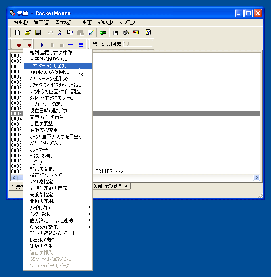Choose スピーチ menu entry
Viewport: 271px width, 277px height.
58,162
